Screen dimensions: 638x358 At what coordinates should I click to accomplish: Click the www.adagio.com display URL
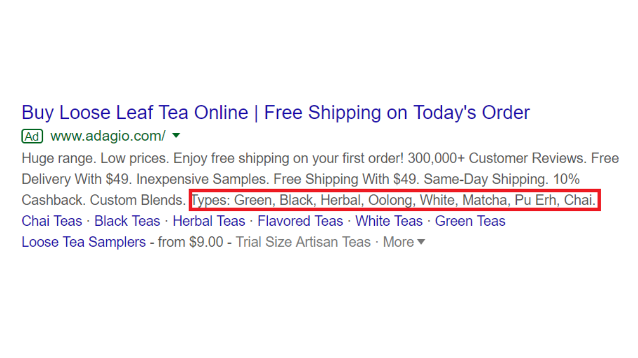tap(108, 136)
